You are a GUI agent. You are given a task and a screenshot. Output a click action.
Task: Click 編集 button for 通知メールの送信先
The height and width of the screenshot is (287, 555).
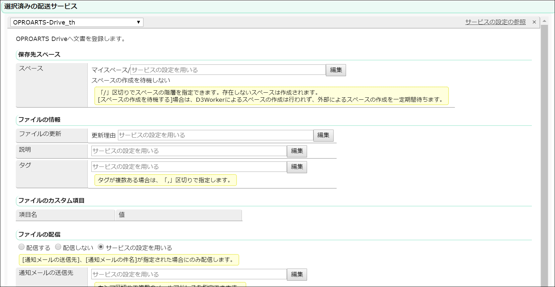point(297,275)
